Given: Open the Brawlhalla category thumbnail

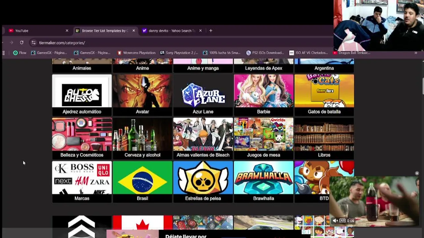Looking at the screenshot, I should point(264,178).
